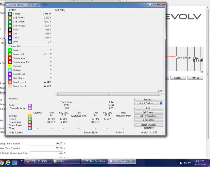Click the USB Charge Temperature Rise field
Viewport: 222px width, 178px height.
(46, 153)
